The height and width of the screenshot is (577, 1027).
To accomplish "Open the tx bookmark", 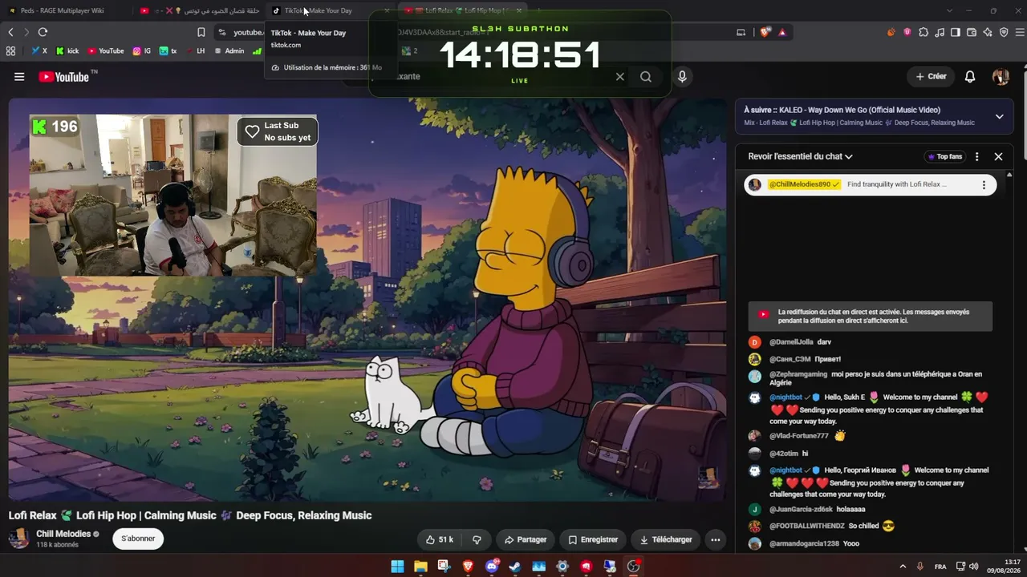I will pyautogui.click(x=168, y=50).
